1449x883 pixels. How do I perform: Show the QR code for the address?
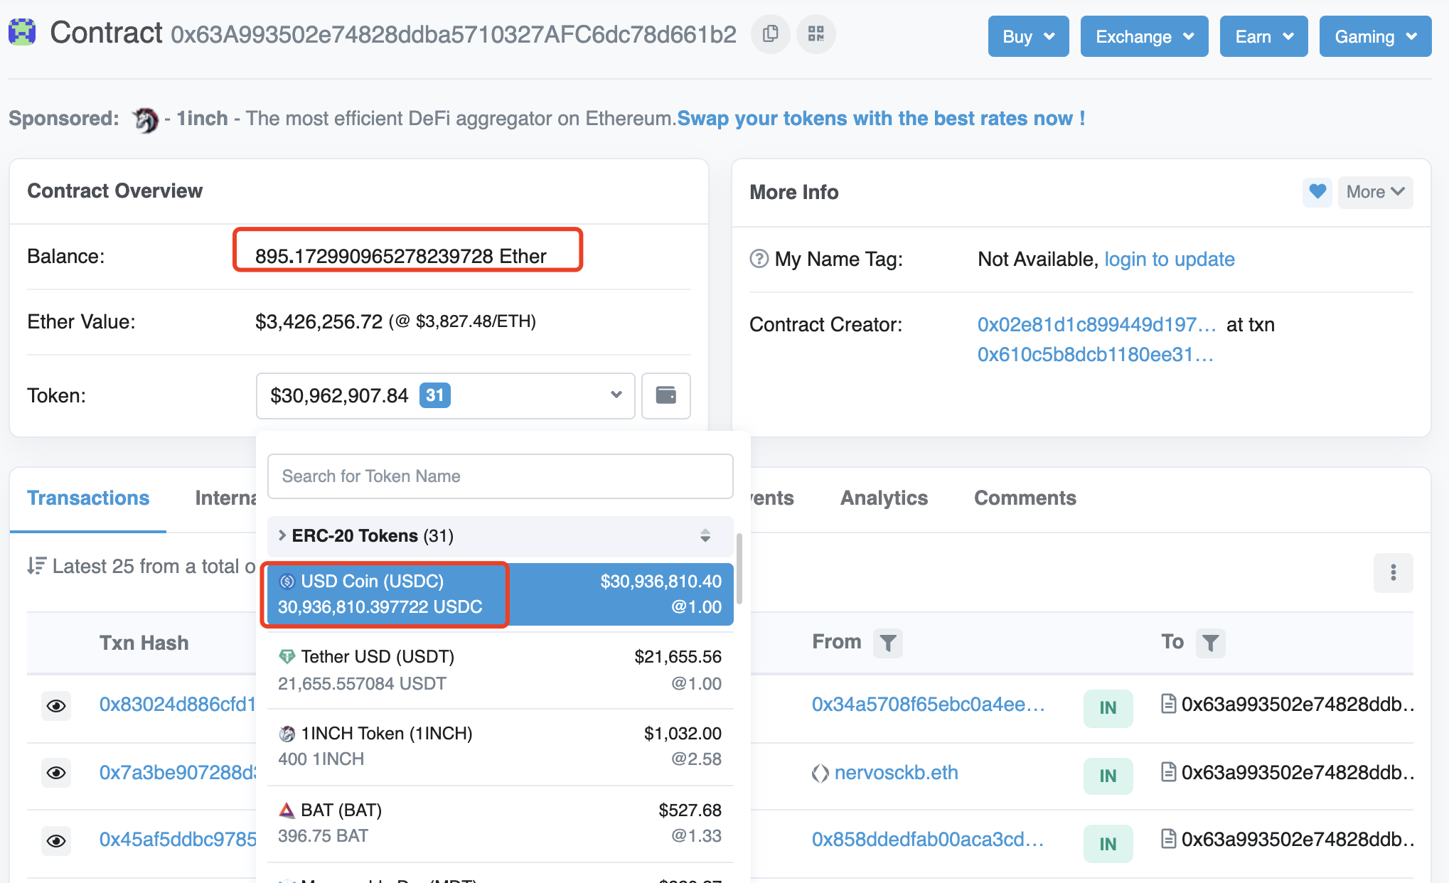tap(816, 34)
